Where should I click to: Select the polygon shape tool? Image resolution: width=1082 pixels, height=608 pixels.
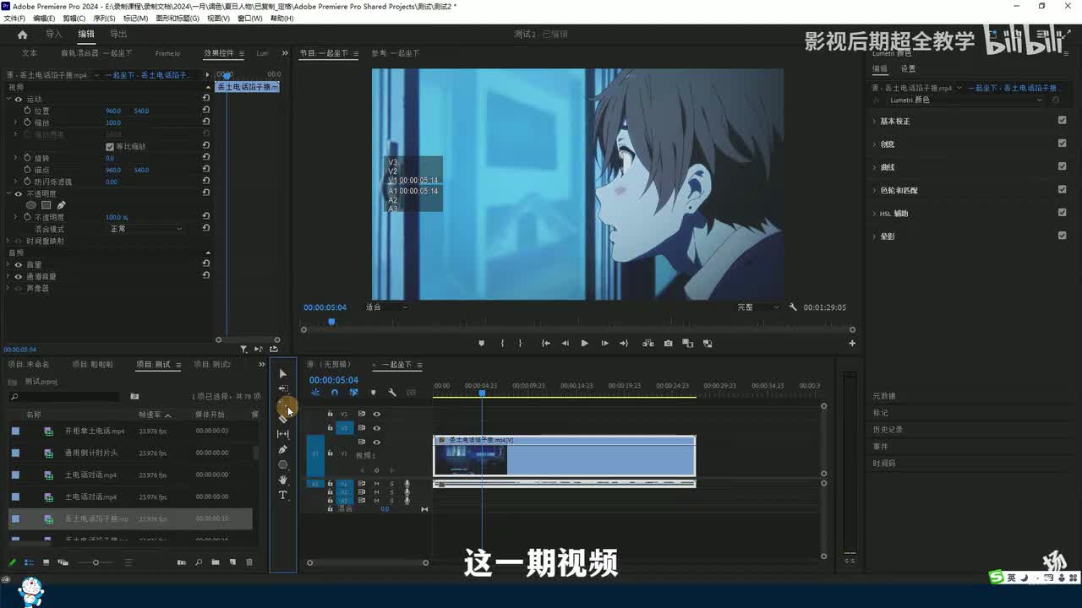[282, 464]
